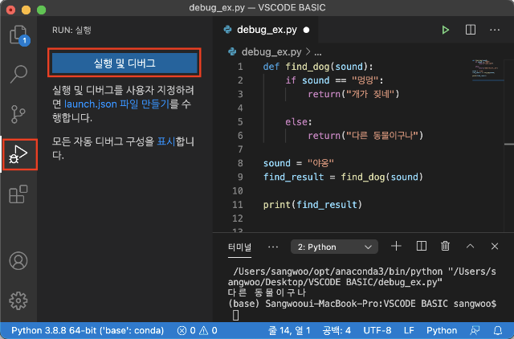Show errors and warnings count in status bar
Viewport: 514px width, 339px height.
tap(197, 330)
